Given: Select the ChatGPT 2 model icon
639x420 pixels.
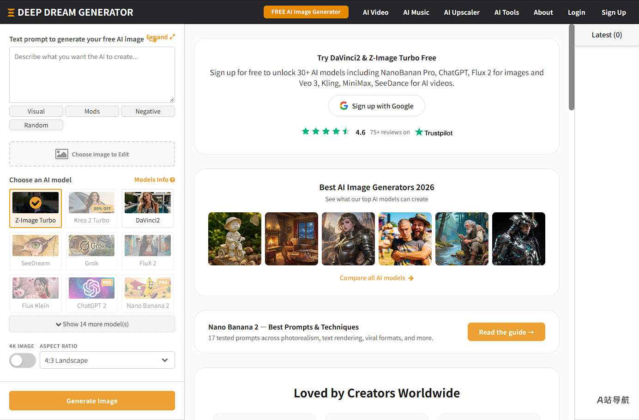Looking at the screenshot, I should (91, 288).
